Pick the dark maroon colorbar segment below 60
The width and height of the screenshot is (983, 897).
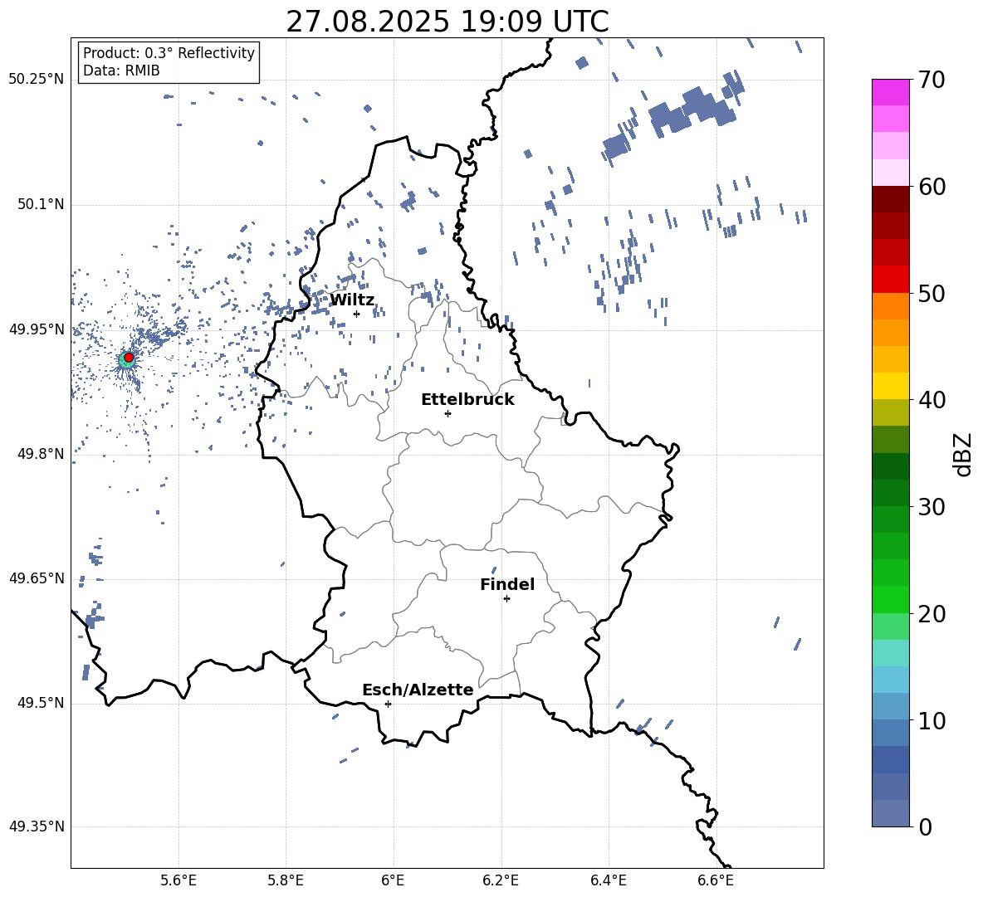(x=891, y=200)
